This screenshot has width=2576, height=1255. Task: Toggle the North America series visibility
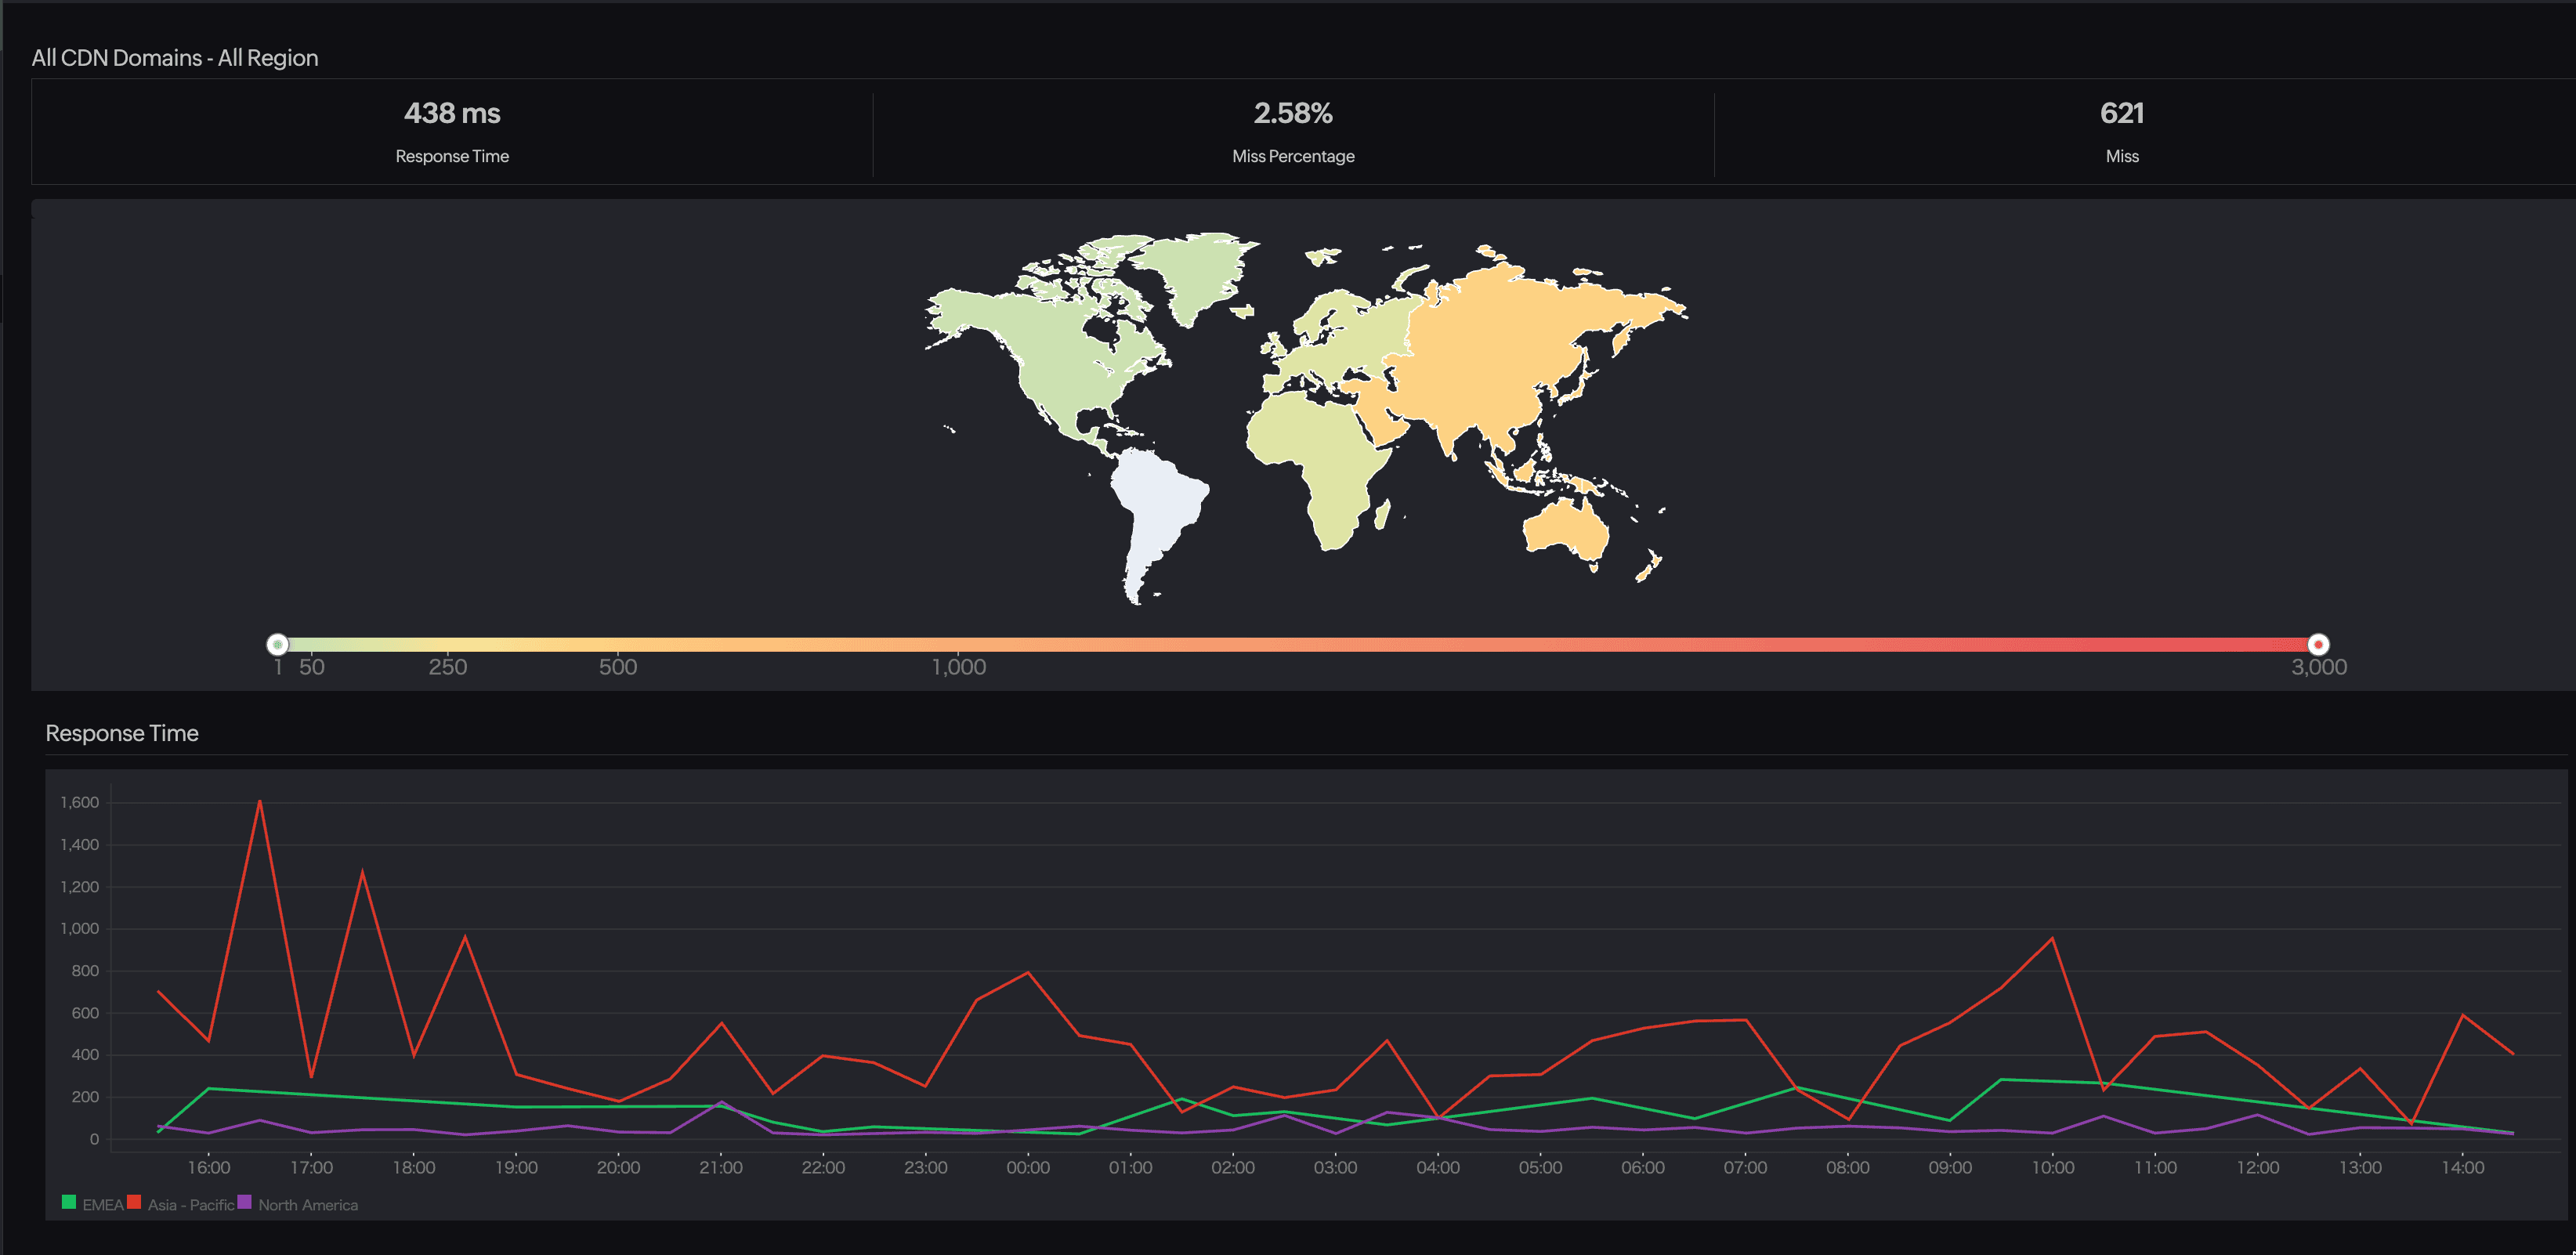tap(308, 1204)
